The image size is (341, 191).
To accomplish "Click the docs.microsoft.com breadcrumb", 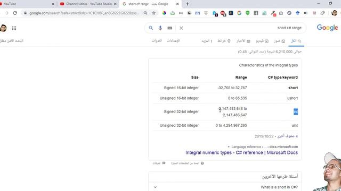I will click(283, 146).
